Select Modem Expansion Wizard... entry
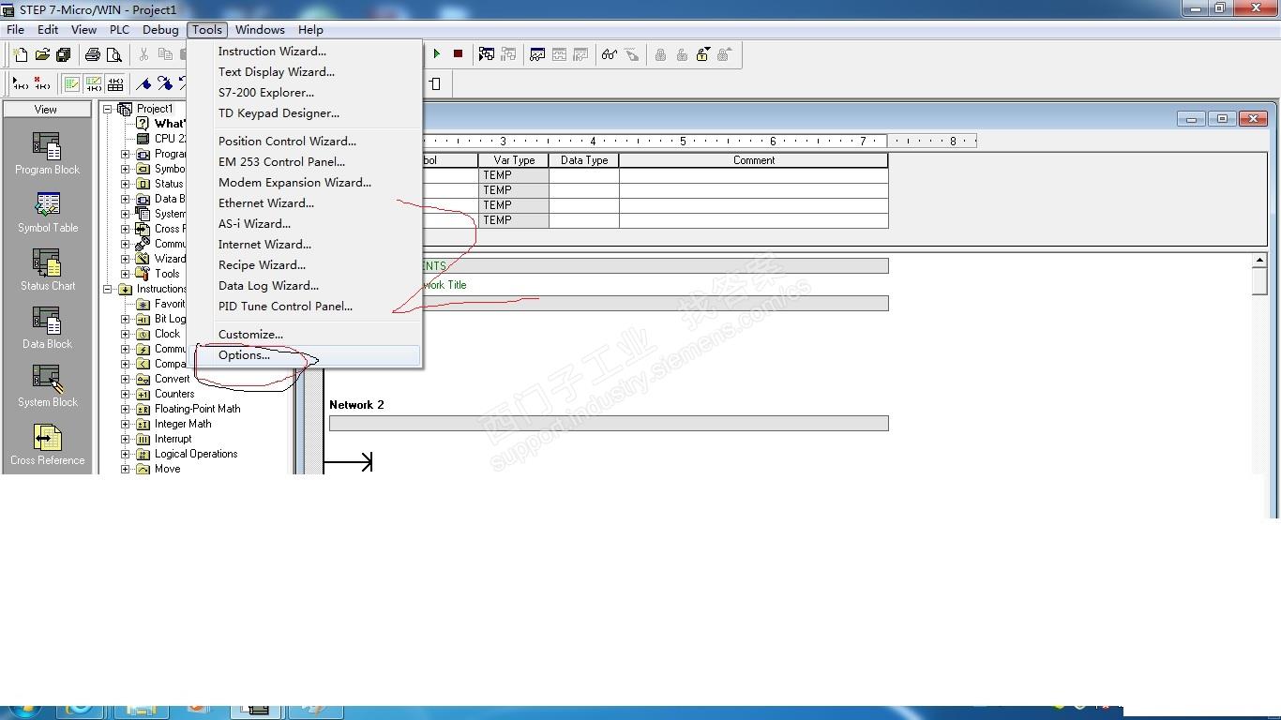 (305, 183)
